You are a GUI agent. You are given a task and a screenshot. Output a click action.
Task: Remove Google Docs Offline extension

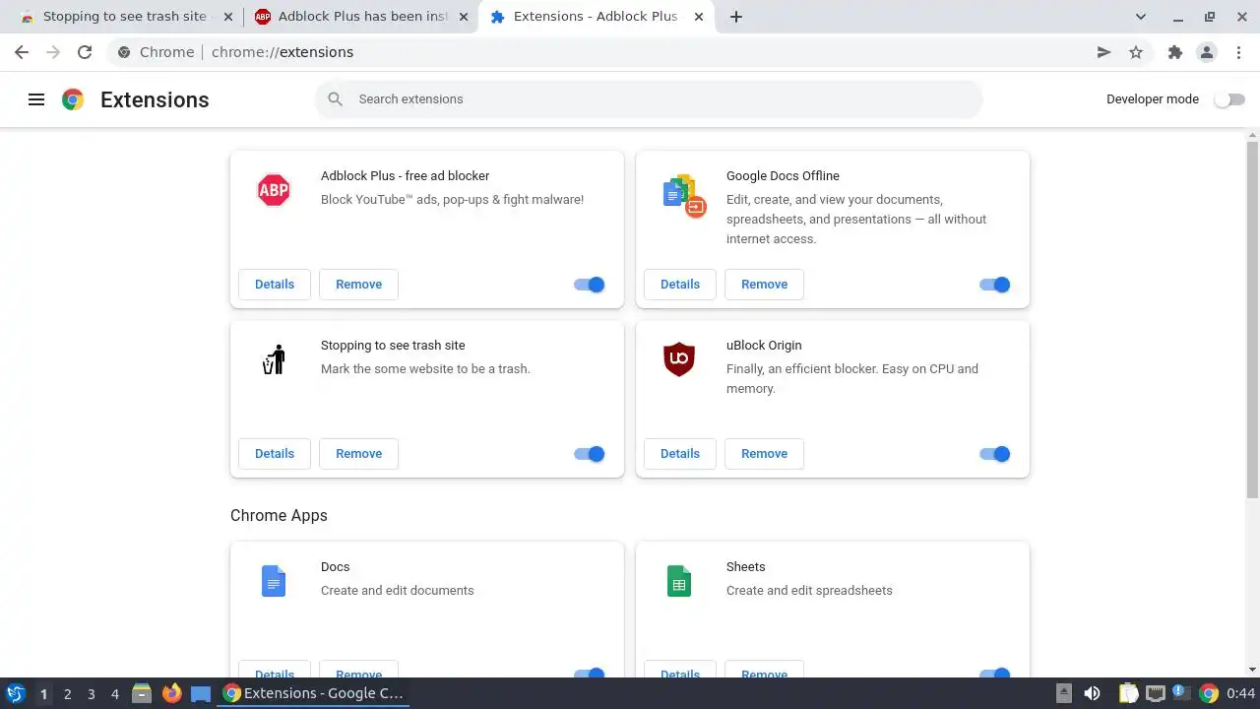[x=764, y=285]
